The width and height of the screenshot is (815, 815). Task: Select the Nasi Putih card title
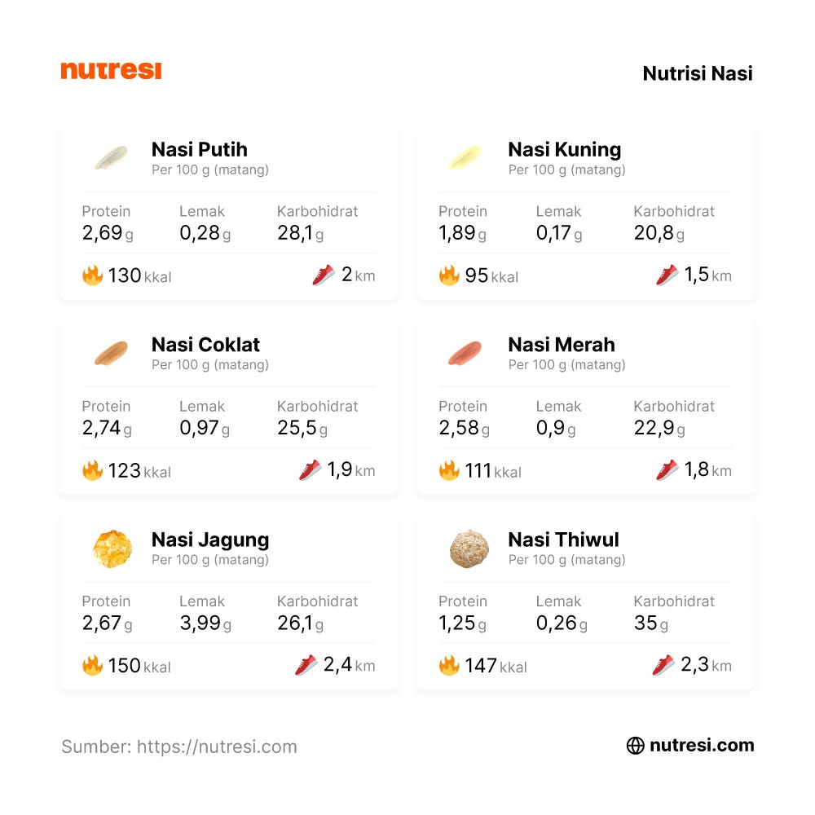tap(199, 149)
